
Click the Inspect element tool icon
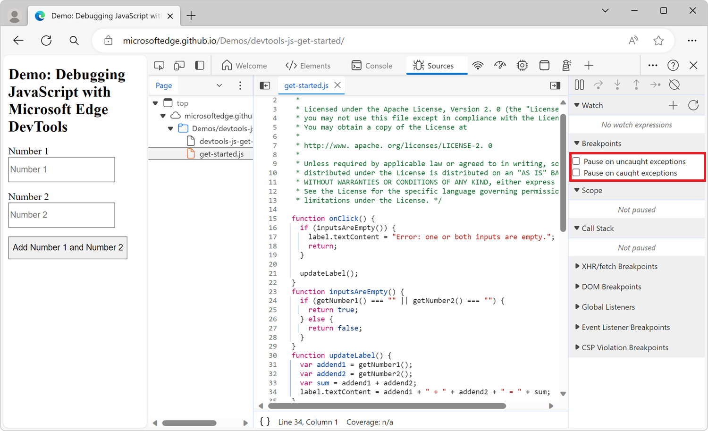pos(159,66)
